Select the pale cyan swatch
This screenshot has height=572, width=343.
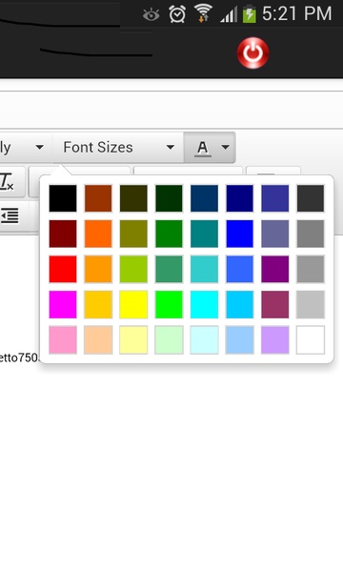tap(204, 339)
